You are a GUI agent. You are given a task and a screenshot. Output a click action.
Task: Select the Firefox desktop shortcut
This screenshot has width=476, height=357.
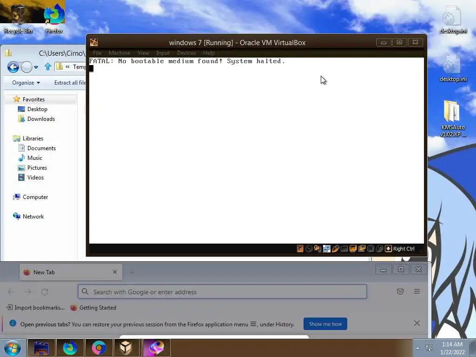click(x=54, y=19)
